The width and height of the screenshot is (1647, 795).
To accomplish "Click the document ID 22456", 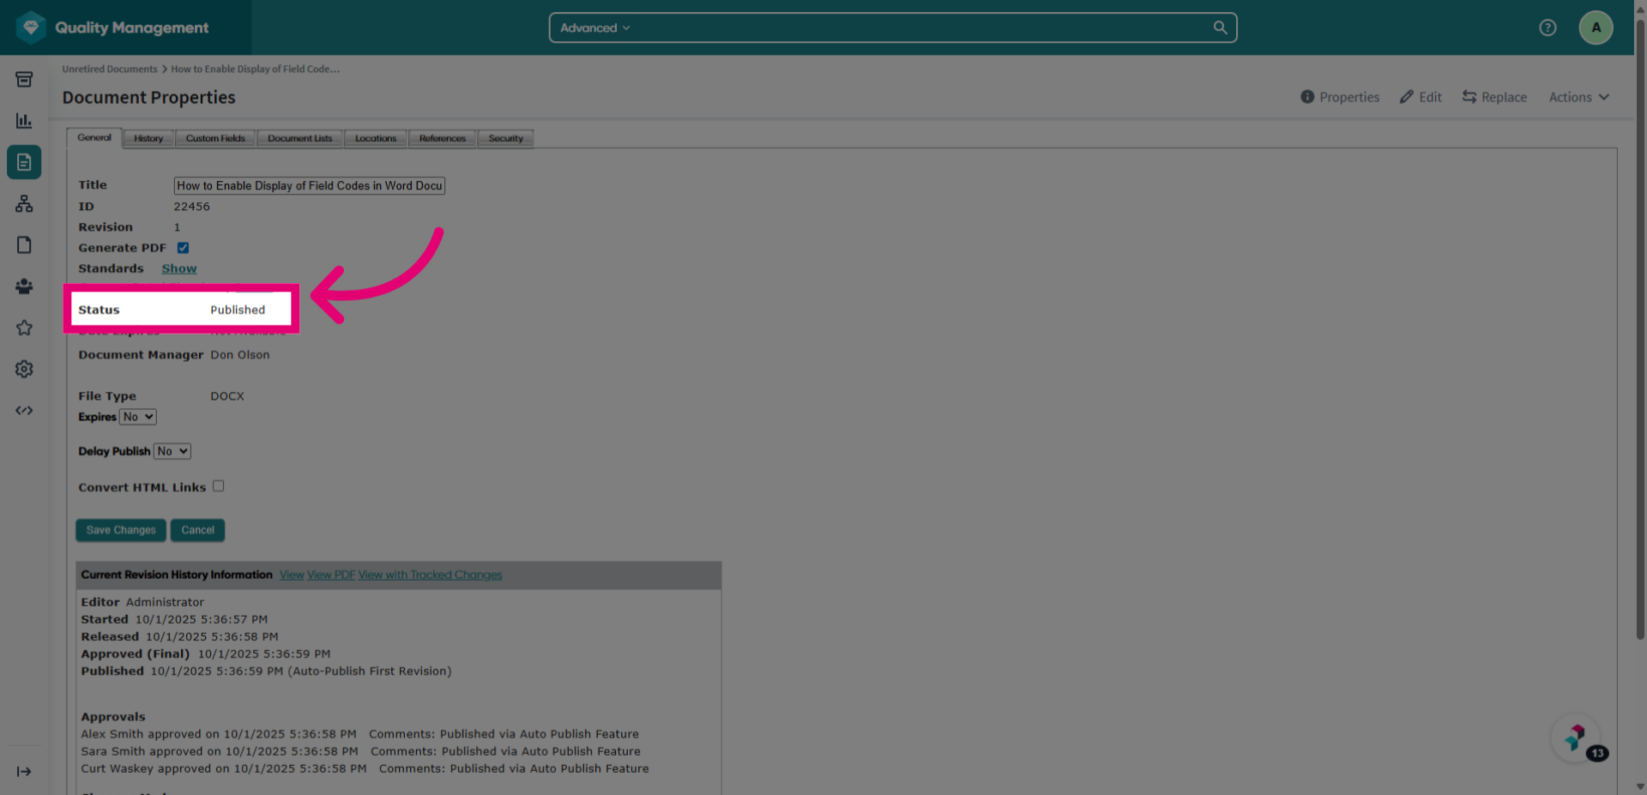I will click(192, 207).
